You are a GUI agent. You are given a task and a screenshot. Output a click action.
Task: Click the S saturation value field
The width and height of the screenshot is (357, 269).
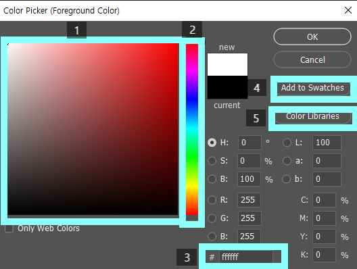249,161
